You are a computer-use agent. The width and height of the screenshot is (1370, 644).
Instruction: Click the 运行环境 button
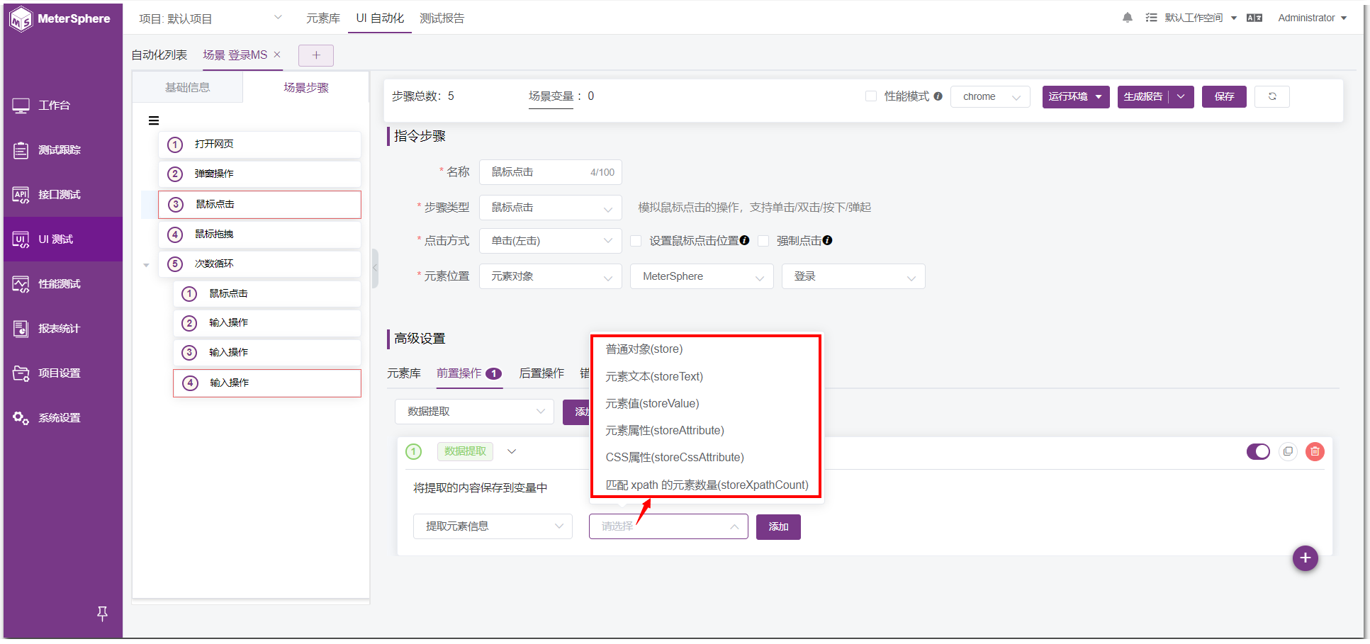(x=1076, y=96)
